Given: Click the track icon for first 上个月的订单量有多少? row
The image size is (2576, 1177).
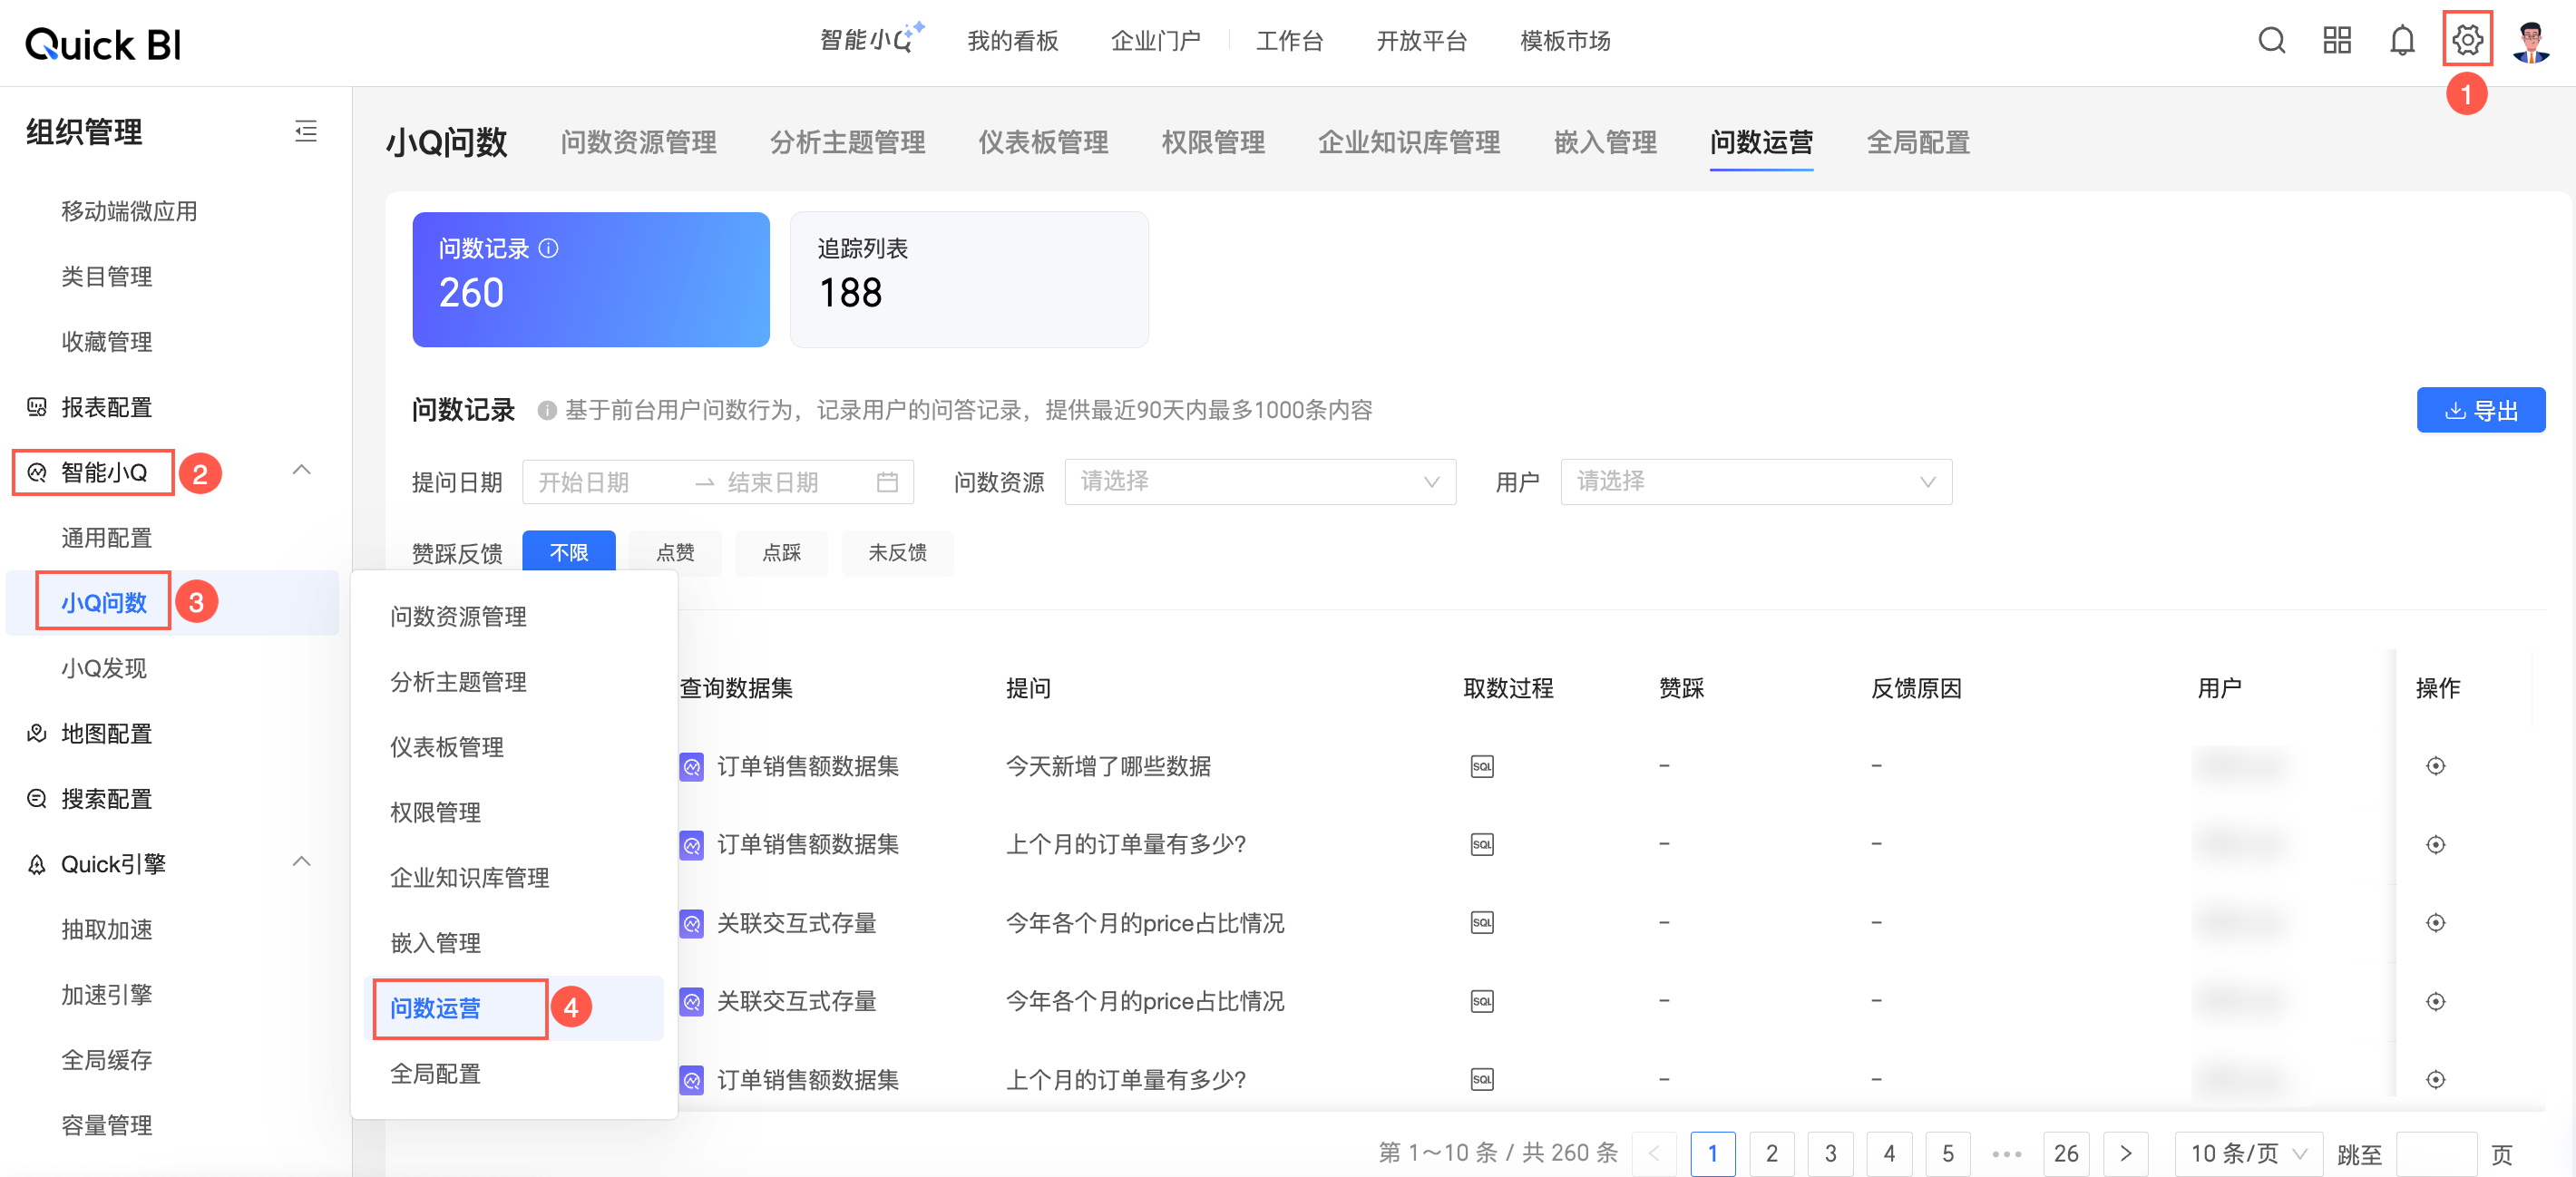Looking at the screenshot, I should pyautogui.click(x=2436, y=845).
